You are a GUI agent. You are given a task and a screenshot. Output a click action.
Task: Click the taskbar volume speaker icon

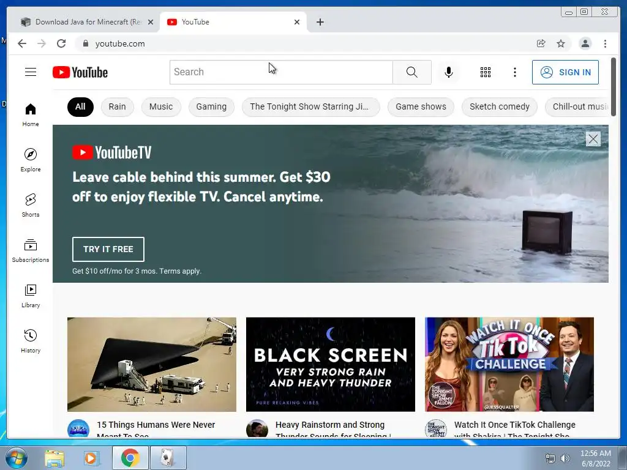(x=565, y=458)
